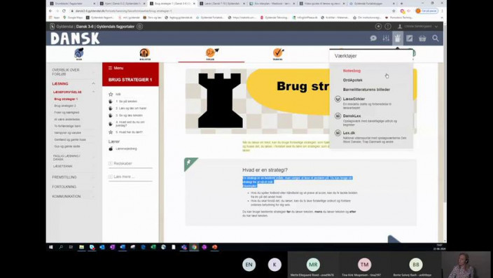Click the page vertical scrollbar
Image resolution: width=493 pixels, height=278 pixels.
(445, 126)
